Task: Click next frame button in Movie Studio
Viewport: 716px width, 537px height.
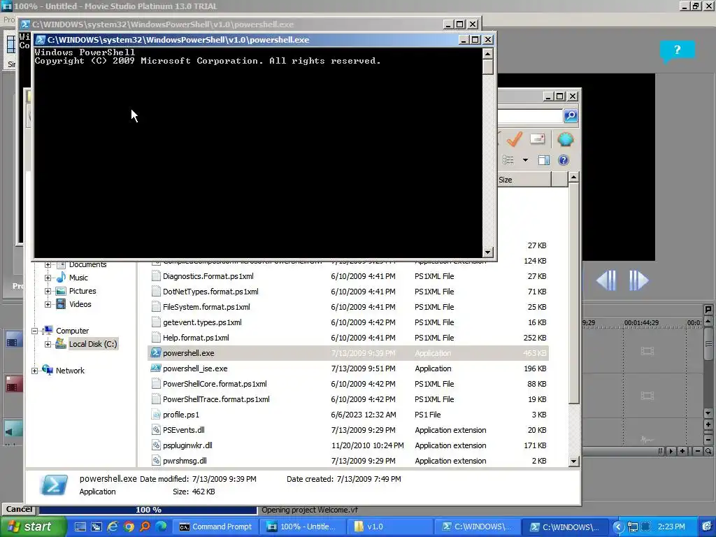Action: [x=638, y=280]
